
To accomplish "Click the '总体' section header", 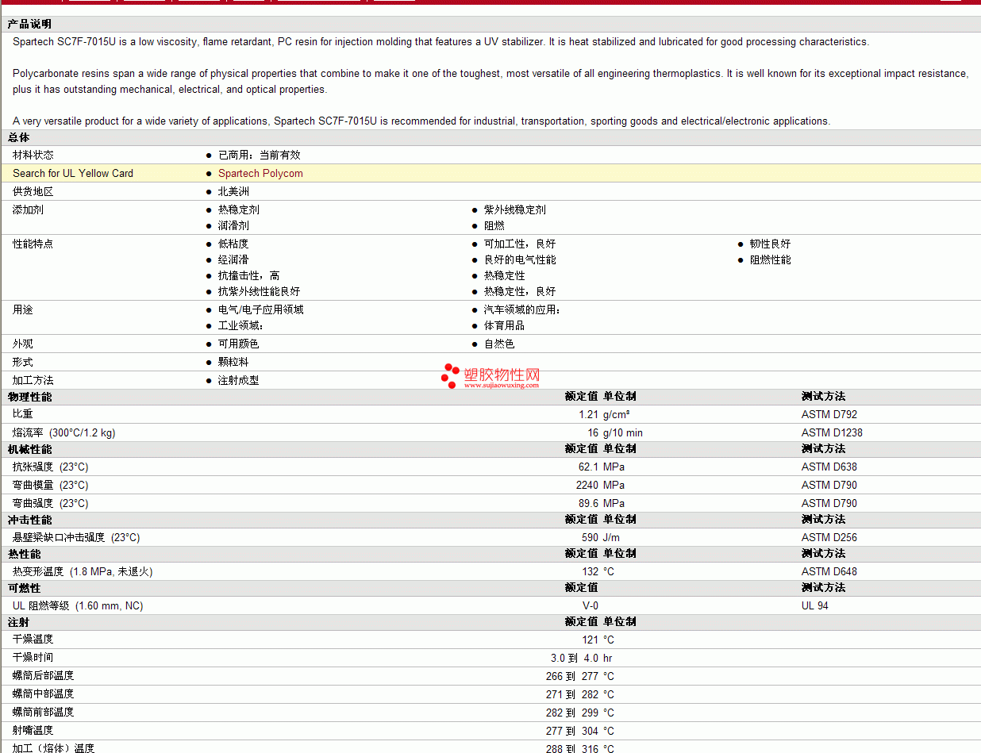I will coord(18,137).
